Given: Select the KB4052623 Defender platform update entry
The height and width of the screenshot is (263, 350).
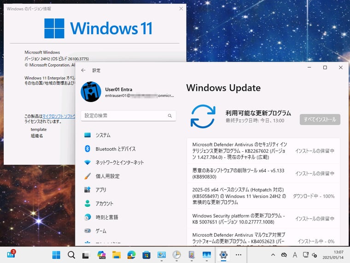Looking at the screenshot, I should pos(263,238).
